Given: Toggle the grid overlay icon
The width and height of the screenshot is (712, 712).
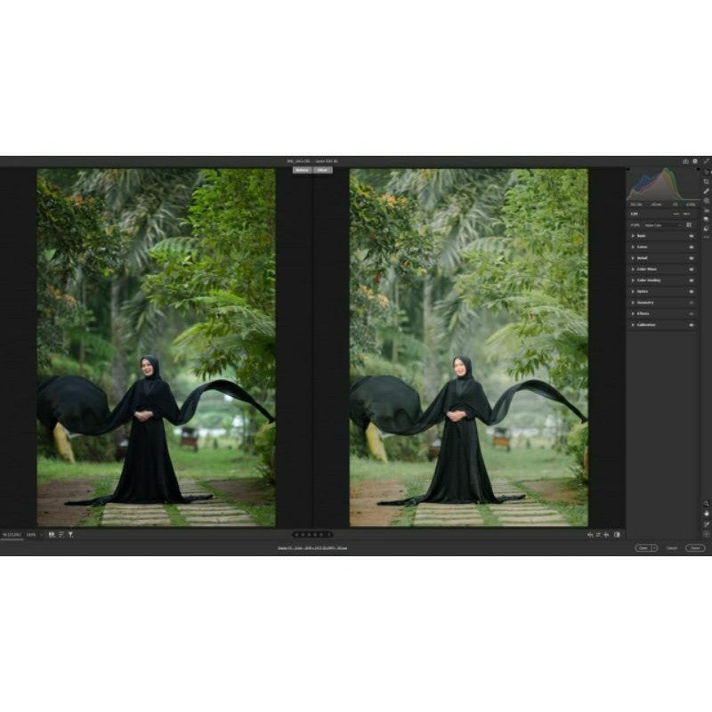Looking at the screenshot, I should (707, 535).
